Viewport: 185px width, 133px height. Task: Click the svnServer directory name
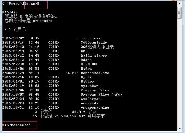point(90,99)
